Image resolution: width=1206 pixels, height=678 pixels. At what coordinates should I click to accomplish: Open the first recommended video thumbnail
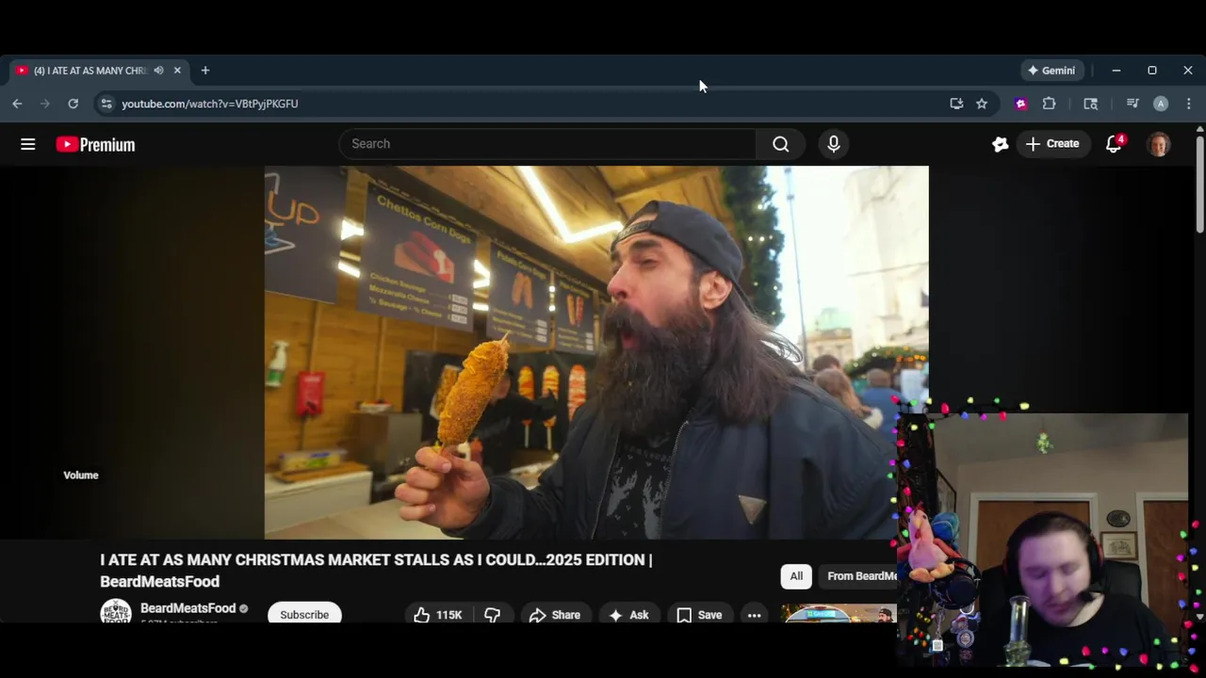tap(839, 614)
